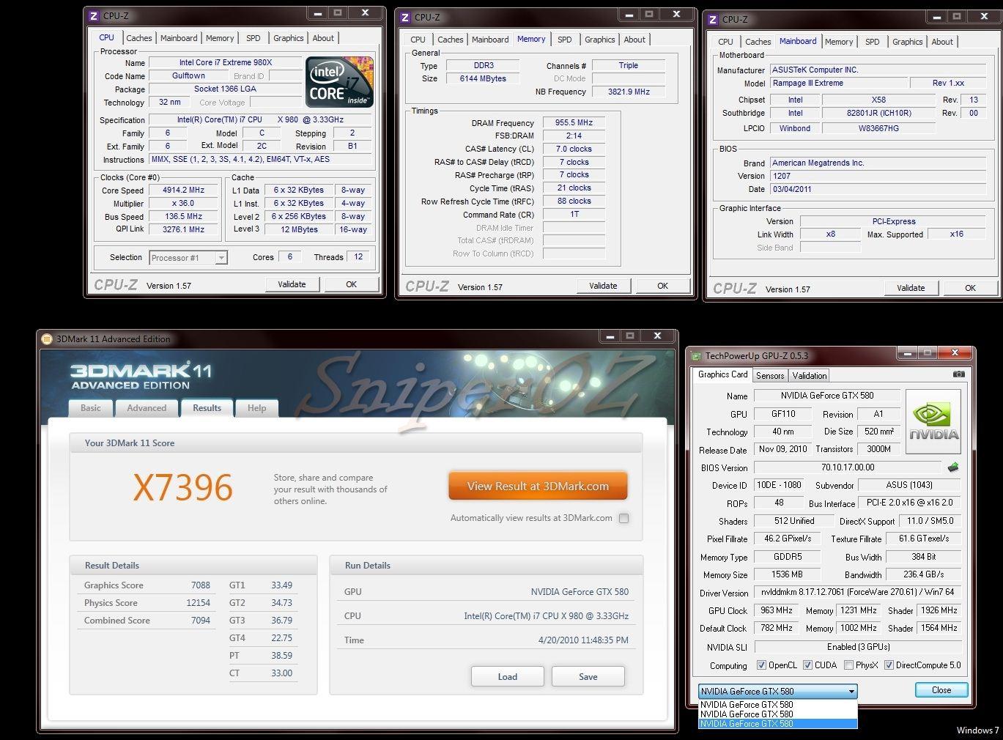Select the highlighted third GeForce GTX 580 entry

click(777, 724)
